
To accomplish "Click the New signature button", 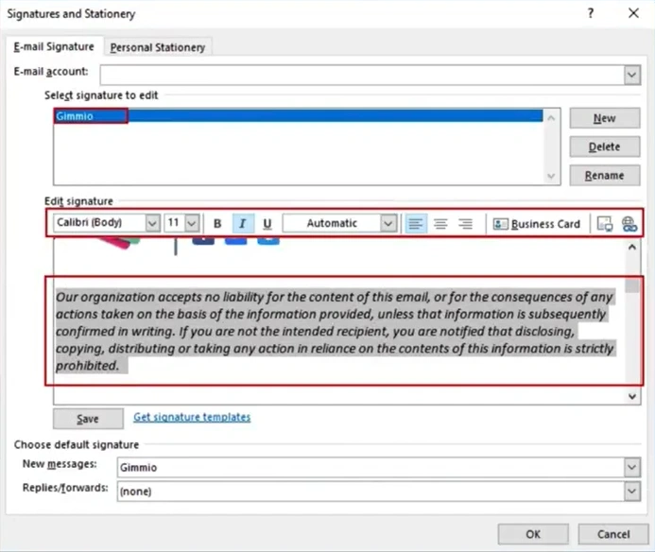I will tap(605, 118).
